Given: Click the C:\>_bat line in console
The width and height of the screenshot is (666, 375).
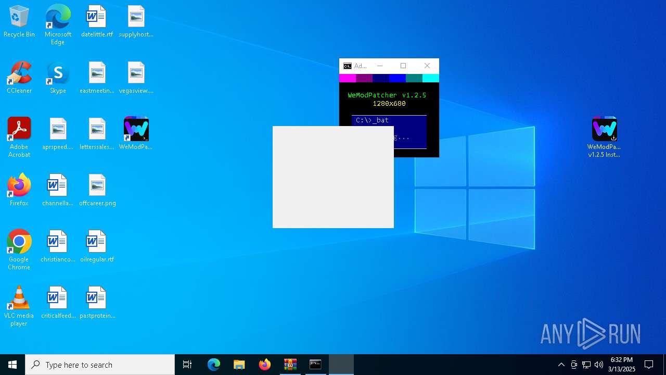Looking at the screenshot, I should (372, 120).
